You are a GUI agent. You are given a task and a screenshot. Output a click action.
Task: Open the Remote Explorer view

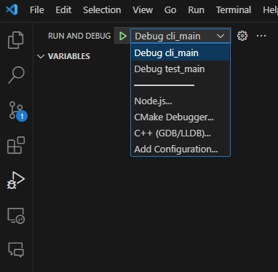(x=16, y=216)
